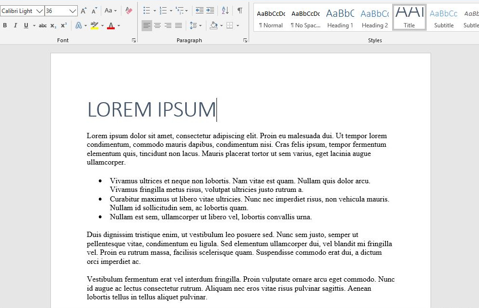Click the LOREM IPSUM title text
The width and height of the screenshot is (479, 308).
point(151,110)
